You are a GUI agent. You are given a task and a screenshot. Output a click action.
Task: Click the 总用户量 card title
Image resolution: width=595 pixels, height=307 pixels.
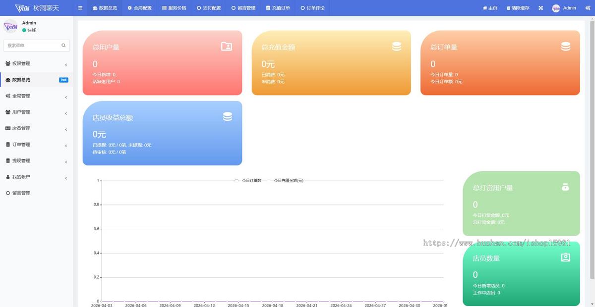(106, 47)
